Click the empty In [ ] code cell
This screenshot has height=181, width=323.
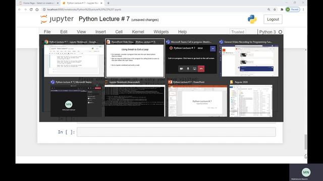pos(176,132)
